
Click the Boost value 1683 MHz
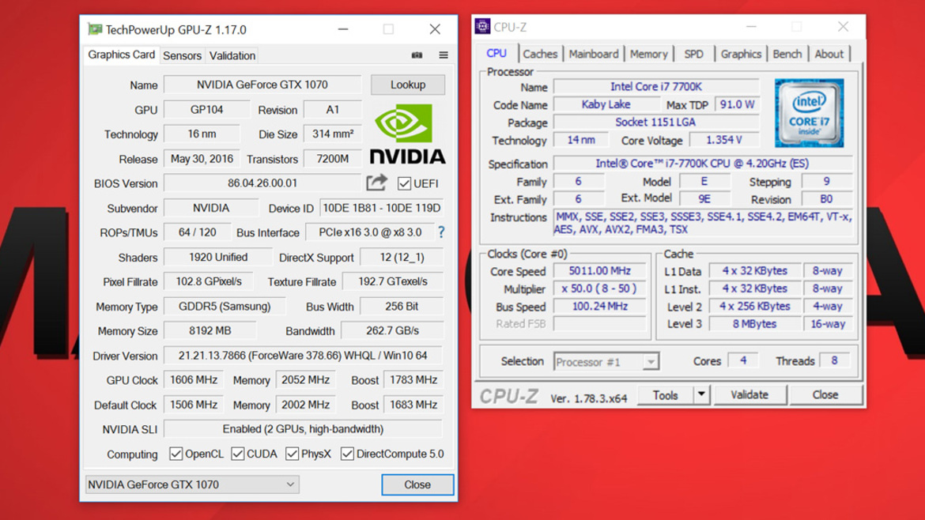(x=413, y=405)
